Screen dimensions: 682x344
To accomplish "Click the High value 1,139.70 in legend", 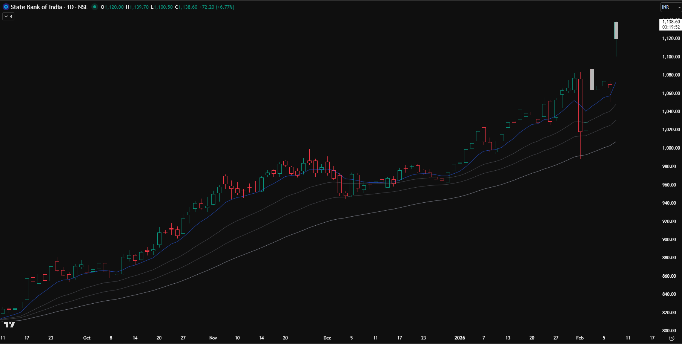I will pyautogui.click(x=139, y=7).
